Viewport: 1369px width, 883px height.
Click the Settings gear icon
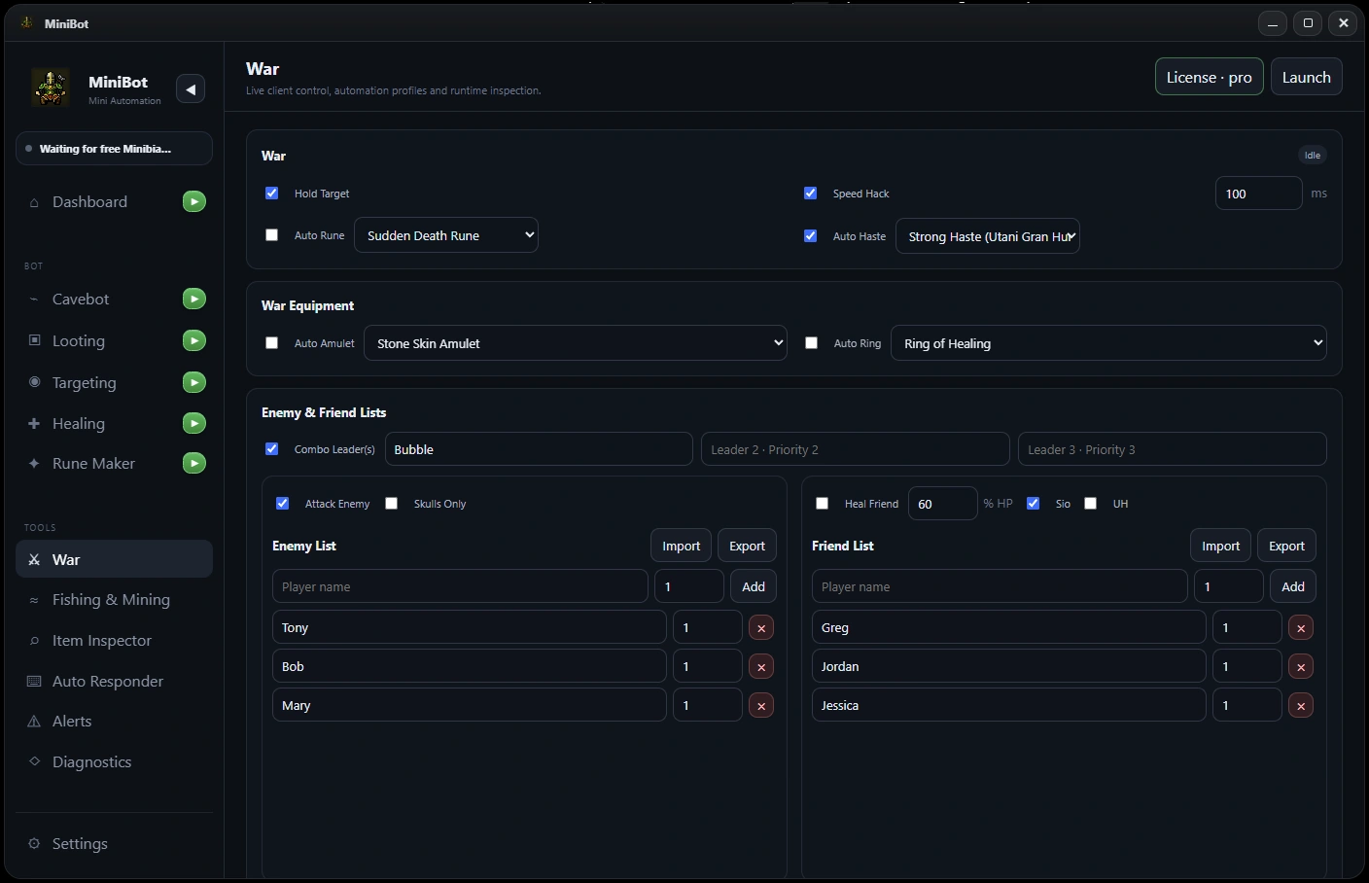pos(34,843)
